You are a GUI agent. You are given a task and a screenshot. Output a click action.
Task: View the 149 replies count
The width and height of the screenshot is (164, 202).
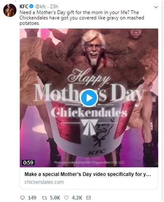32,198
